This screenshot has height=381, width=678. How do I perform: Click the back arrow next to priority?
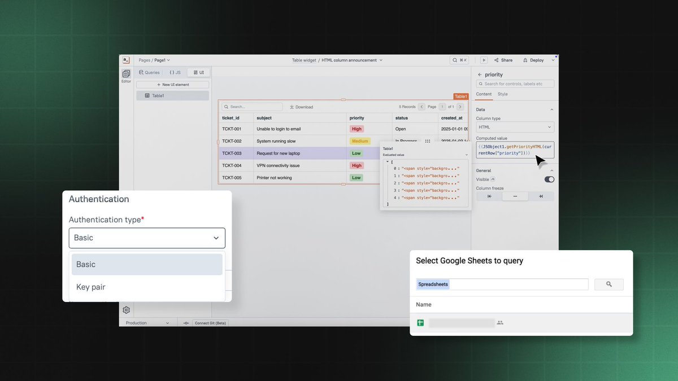[x=480, y=75]
